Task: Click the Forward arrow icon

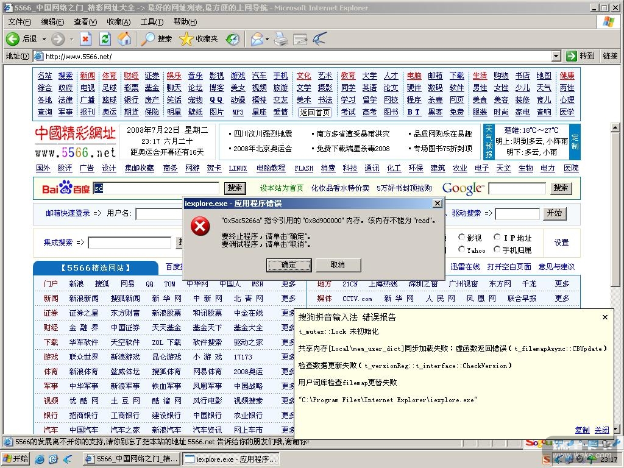Action: pos(58,38)
